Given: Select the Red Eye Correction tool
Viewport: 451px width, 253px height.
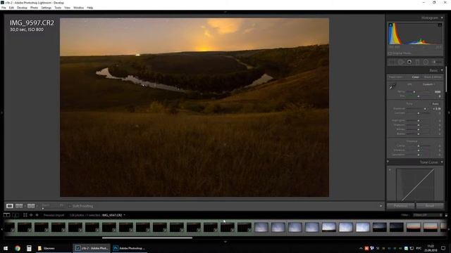Looking at the screenshot, I should coord(409,62).
